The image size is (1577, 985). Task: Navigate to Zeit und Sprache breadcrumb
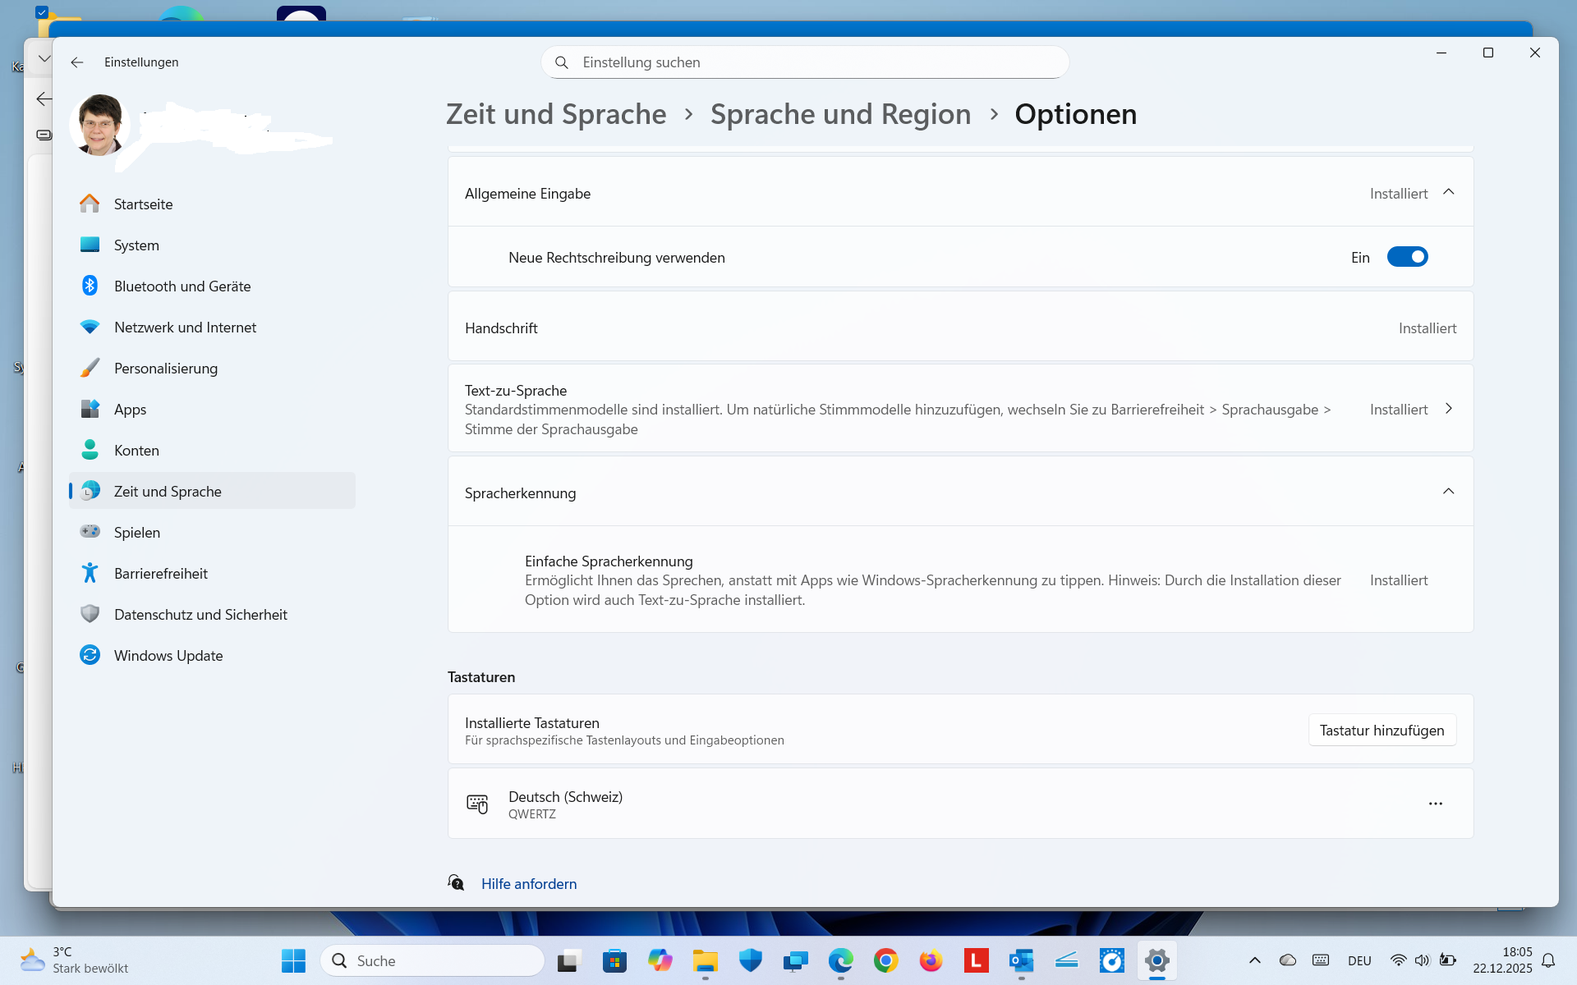coord(556,114)
